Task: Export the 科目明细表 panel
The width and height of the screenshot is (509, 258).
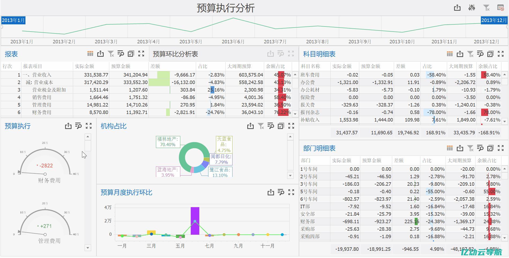Action: (460, 54)
